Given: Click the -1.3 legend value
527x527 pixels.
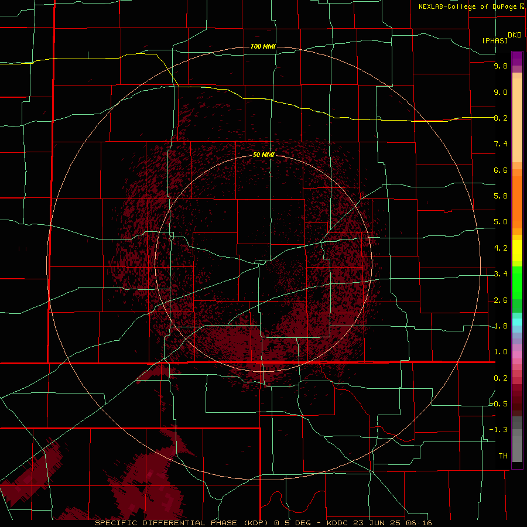Looking at the screenshot, I should coord(498,430).
